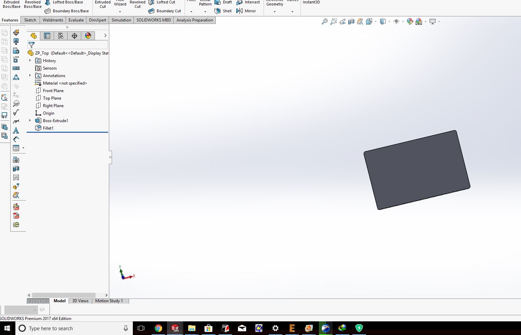Click the Hide/Show Items eye icon
Image resolution: width=521 pixels, height=335 pixels.
pyautogui.click(x=396, y=22)
